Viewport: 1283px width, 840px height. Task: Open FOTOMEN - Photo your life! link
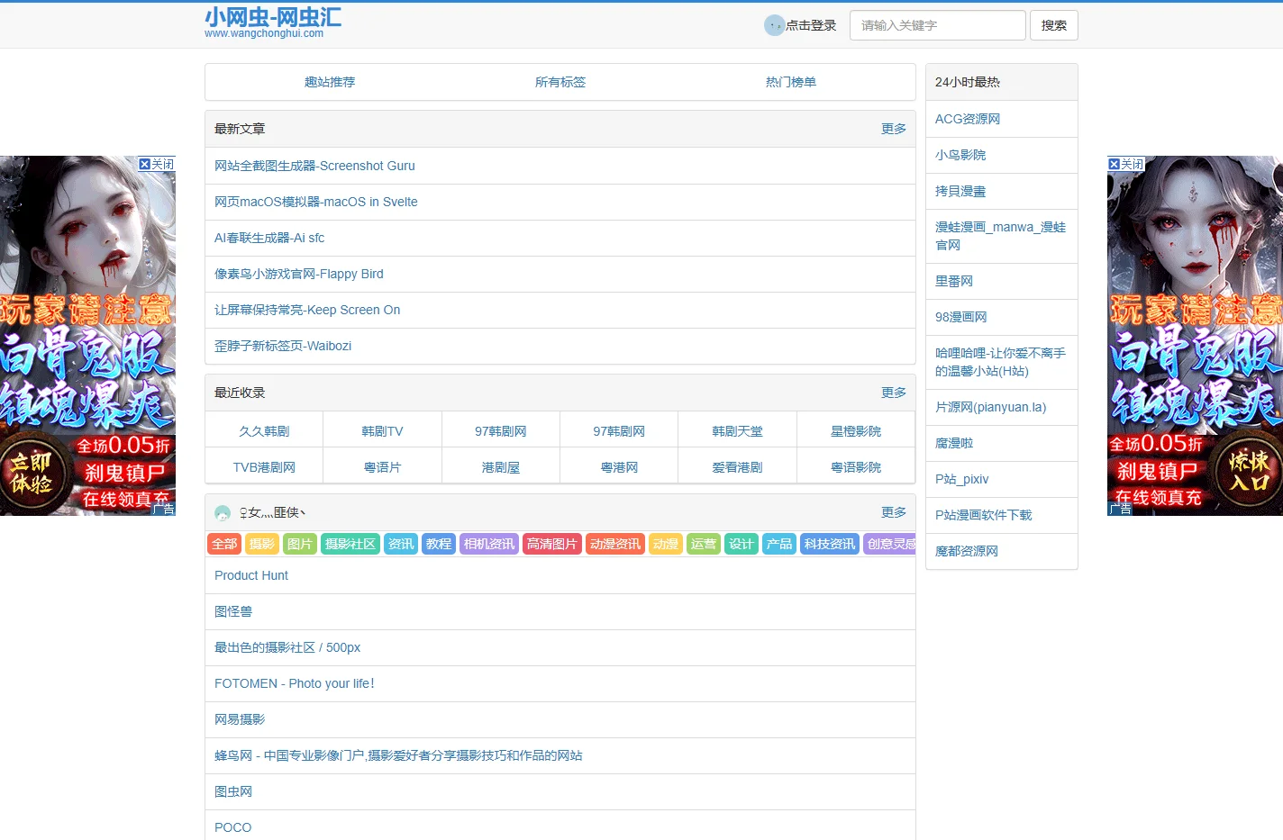pyautogui.click(x=295, y=683)
